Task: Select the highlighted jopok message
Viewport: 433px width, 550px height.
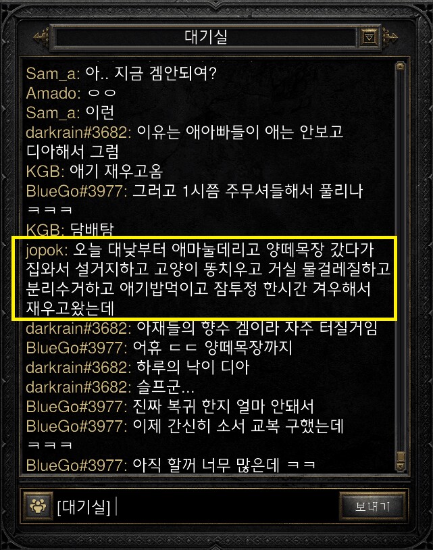Action: click(x=205, y=278)
